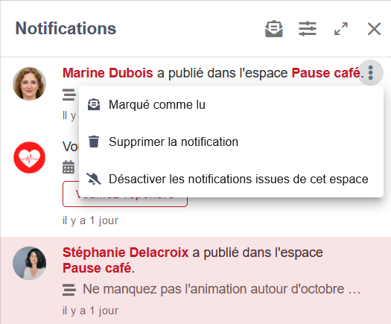
Task: Click the red heart health avatar icon
Action: 30,158
